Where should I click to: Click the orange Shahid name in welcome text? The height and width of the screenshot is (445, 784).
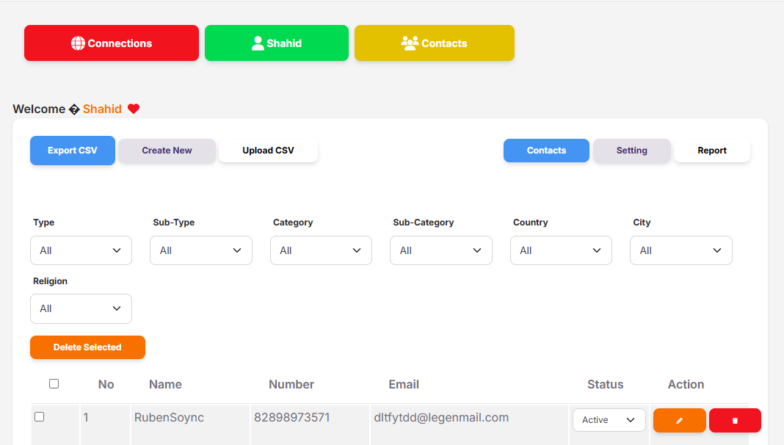click(102, 109)
